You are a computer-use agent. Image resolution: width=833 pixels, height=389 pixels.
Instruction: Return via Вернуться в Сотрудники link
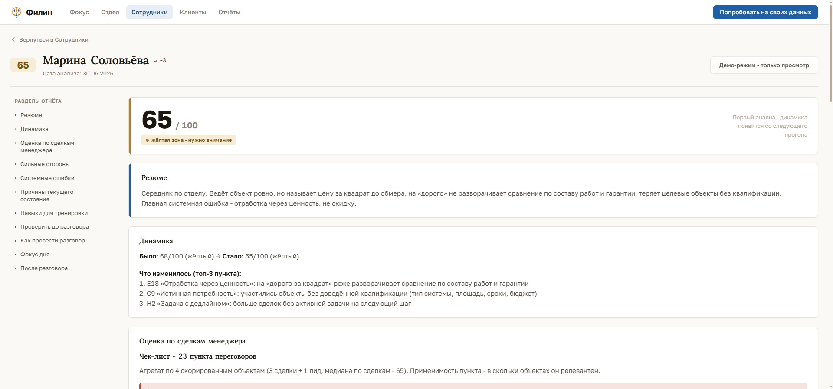pos(54,39)
